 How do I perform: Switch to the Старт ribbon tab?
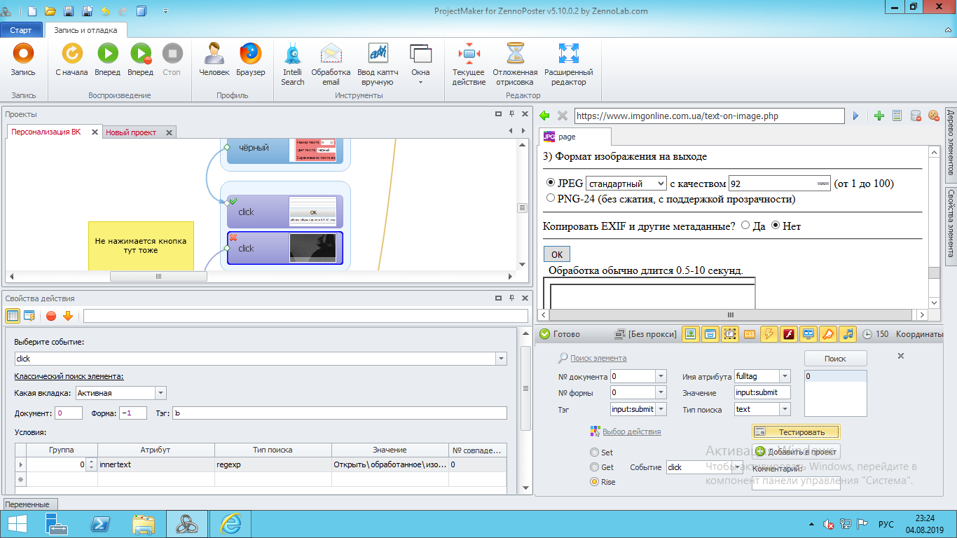pyautogui.click(x=21, y=30)
